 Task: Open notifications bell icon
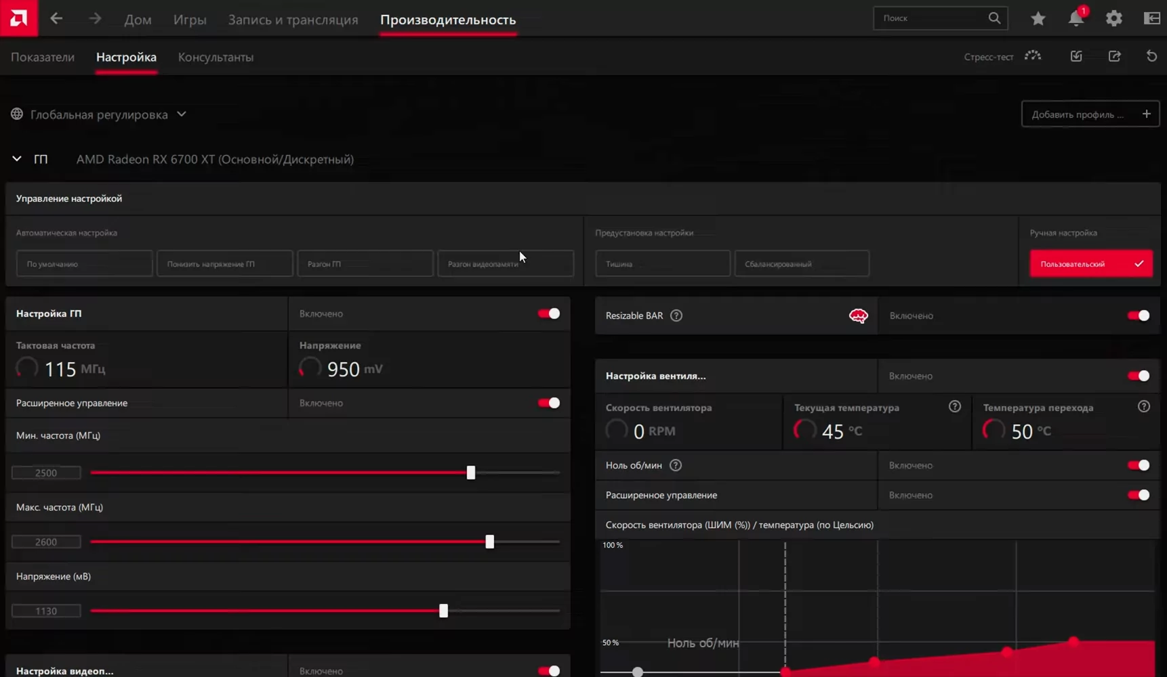(1076, 18)
